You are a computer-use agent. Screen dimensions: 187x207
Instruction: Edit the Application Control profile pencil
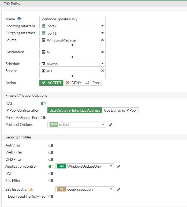(x=118, y=167)
